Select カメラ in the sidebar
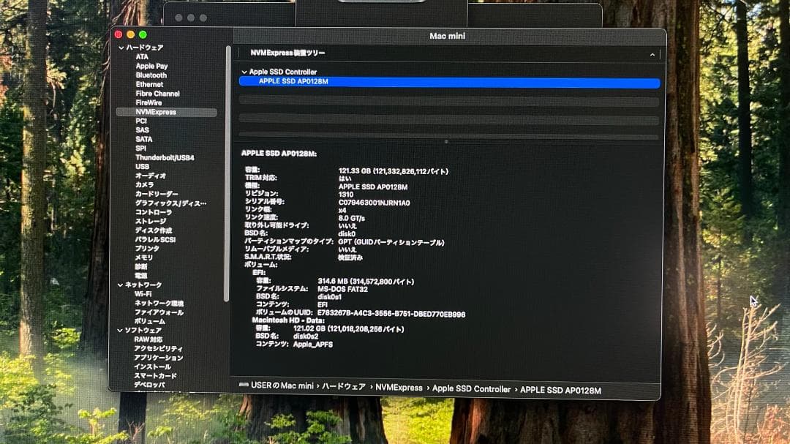 pos(144,185)
